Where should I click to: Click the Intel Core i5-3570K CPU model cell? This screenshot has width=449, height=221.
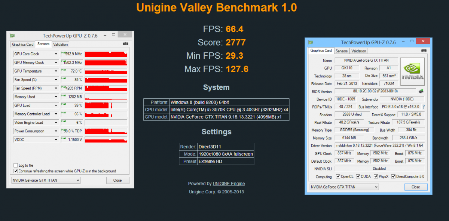(229, 109)
